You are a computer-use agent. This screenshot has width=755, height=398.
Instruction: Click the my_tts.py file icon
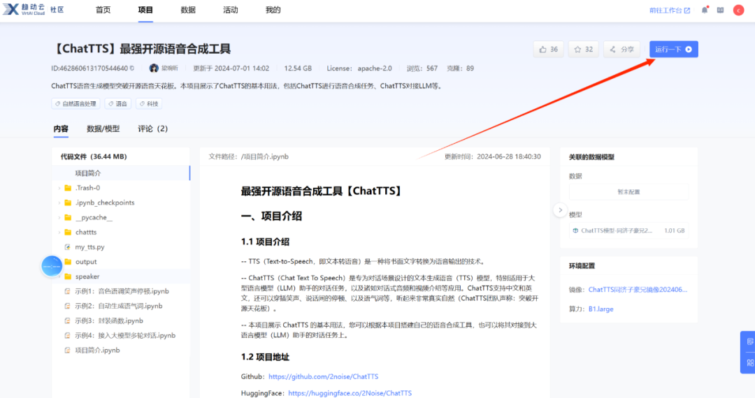pos(67,247)
